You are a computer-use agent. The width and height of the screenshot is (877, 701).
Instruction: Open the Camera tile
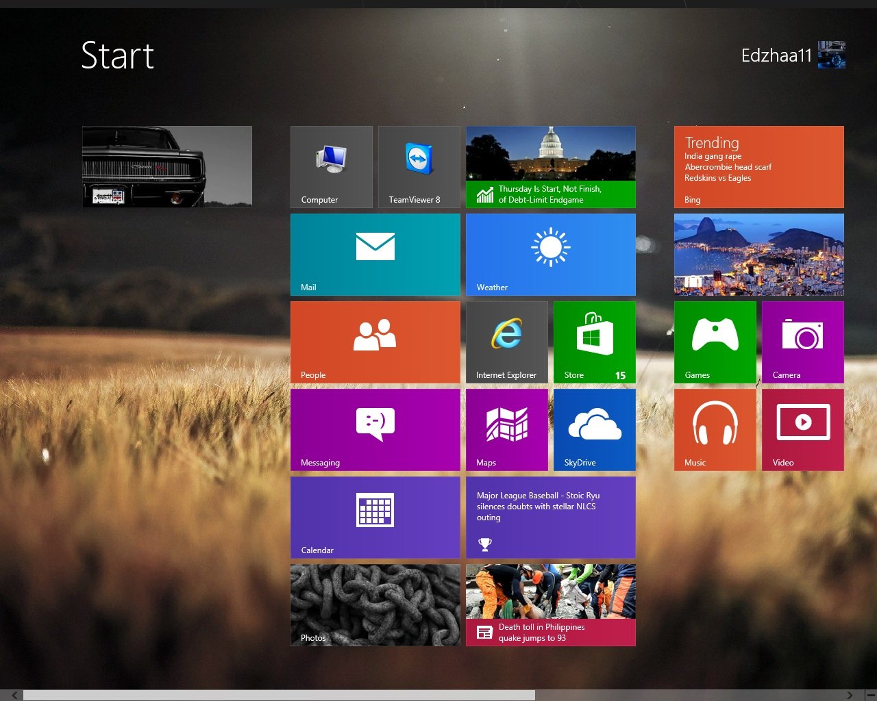click(803, 342)
